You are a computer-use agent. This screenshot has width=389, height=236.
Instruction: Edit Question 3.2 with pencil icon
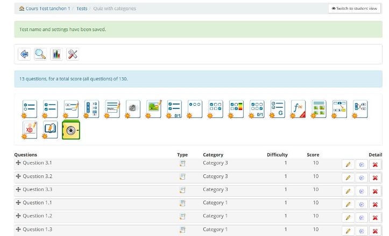click(348, 178)
